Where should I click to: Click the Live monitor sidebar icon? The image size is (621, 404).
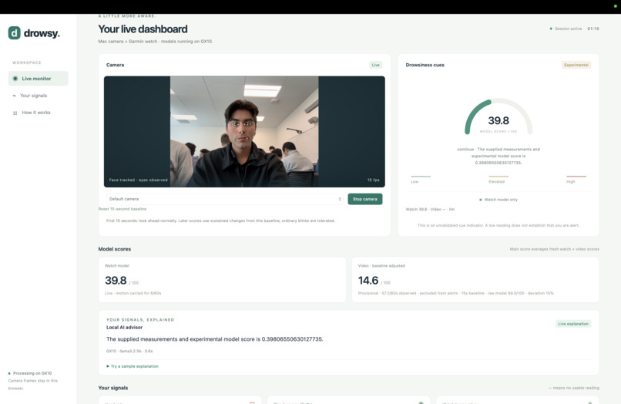pos(15,79)
